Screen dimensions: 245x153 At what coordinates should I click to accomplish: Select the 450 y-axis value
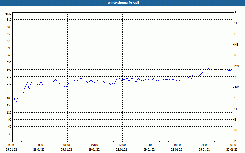[x=9, y=34]
